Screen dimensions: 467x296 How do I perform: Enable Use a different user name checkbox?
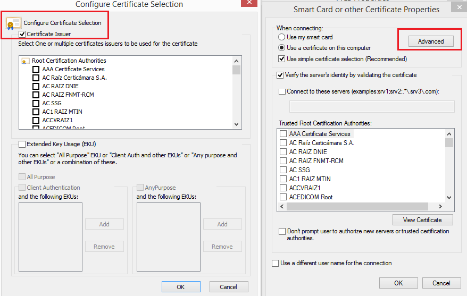(275, 263)
